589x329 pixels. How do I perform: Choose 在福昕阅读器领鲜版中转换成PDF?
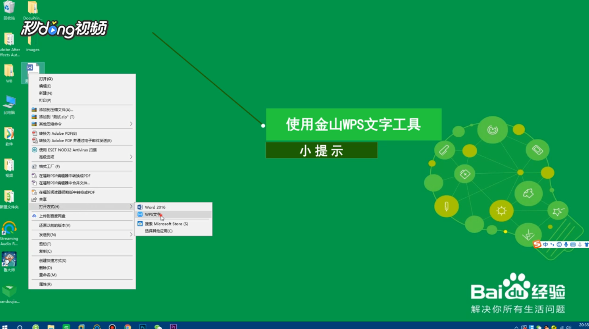82,192
